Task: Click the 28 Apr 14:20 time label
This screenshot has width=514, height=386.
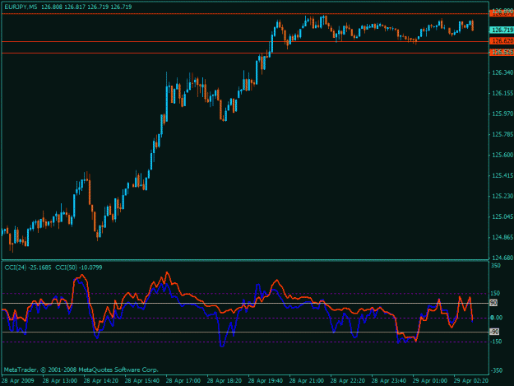Action: pyautogui.click(x=100, y=381)
